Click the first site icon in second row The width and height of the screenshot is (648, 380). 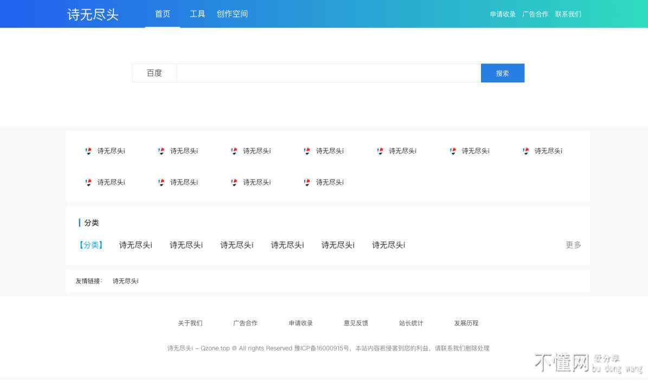89,182
